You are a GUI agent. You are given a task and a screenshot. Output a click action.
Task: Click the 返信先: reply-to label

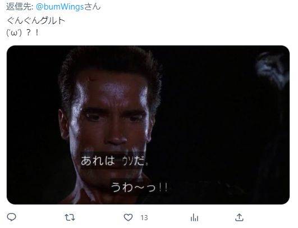point(20,7)
